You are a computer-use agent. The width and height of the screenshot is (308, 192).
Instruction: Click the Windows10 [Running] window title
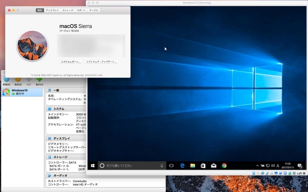197,3
